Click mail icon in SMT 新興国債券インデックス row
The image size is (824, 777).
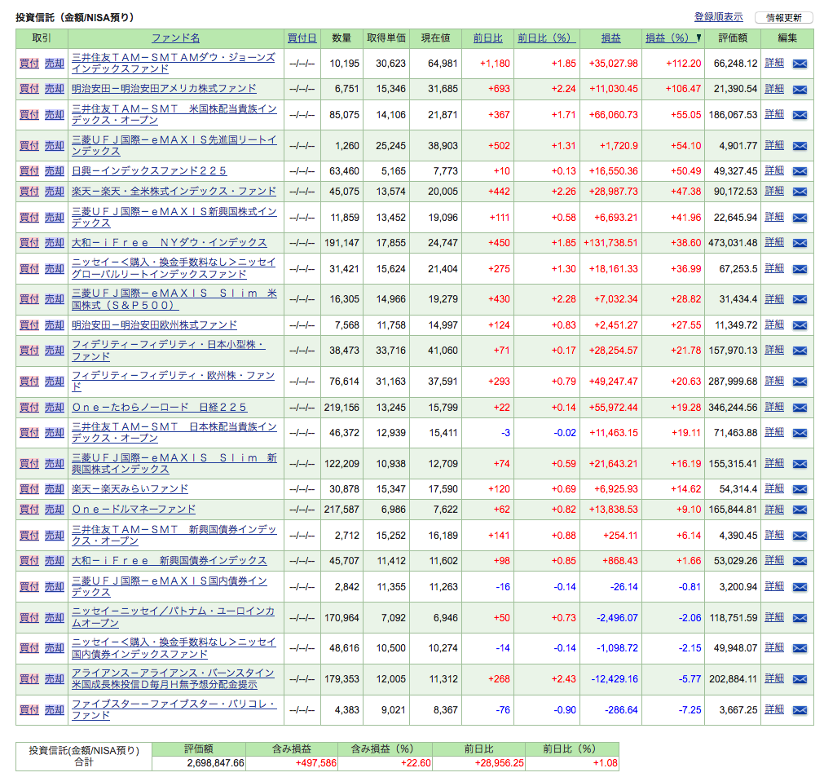pyautogui.click(x=800, y=536)
